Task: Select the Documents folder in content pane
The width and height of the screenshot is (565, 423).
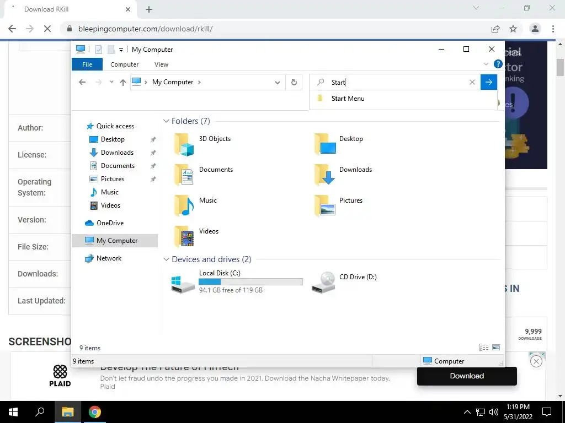Action: pyautogui.click(x=203, y=175)
